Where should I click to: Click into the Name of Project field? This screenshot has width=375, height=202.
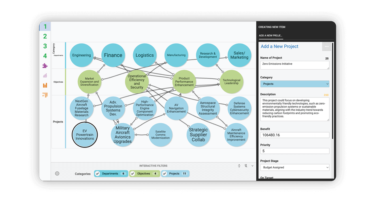pyautogui.click(x=294, y=65)
